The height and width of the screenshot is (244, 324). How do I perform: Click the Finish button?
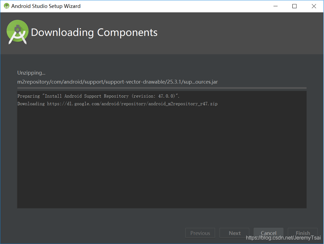coord(303,233)
